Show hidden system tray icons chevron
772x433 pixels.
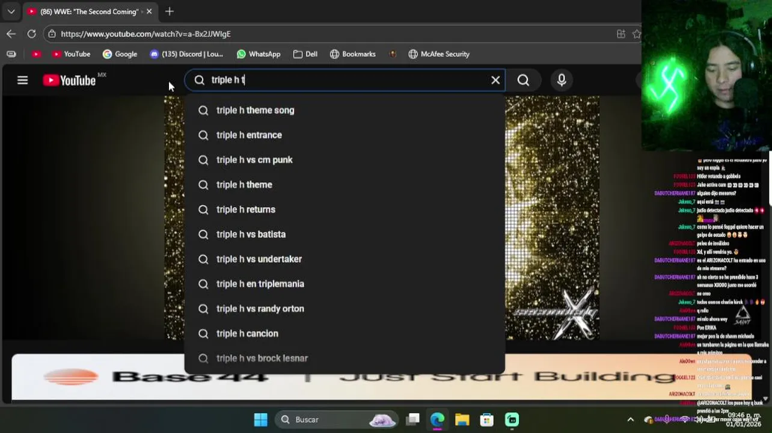[630, 419]
